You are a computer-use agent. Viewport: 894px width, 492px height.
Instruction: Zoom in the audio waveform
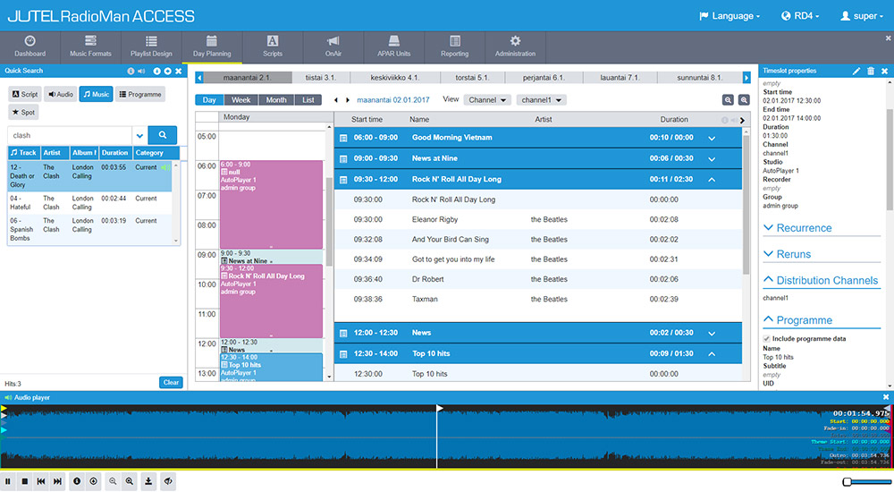[130, 481]
